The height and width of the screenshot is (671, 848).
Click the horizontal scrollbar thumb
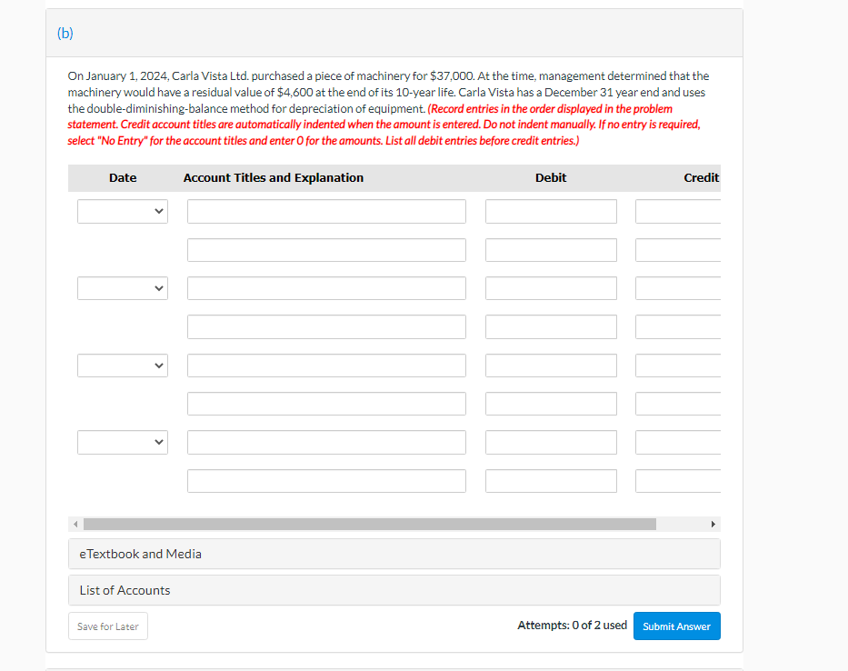[x=370, y=524]
